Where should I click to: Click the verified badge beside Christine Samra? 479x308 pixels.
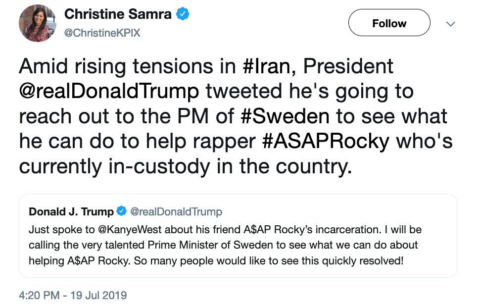pyautogui.click(x=183, y=14)
